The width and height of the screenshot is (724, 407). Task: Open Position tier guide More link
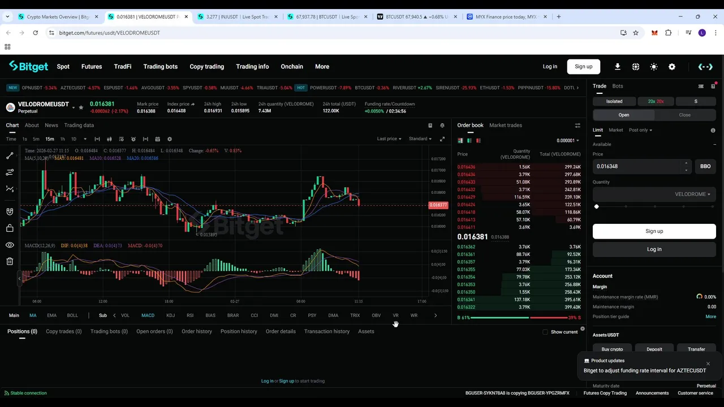click(711, 317)
